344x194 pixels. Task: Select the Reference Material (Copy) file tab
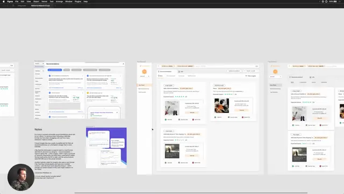click(x=40, y=6)
